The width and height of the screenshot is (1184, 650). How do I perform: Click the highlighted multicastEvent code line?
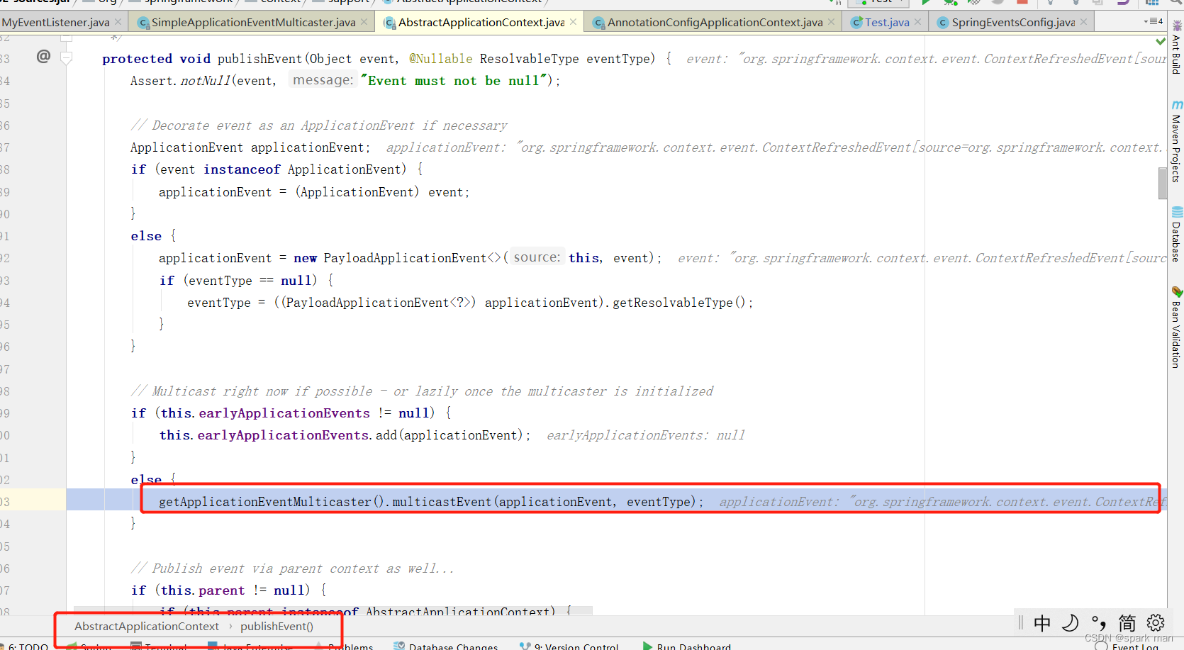(431, 502)
